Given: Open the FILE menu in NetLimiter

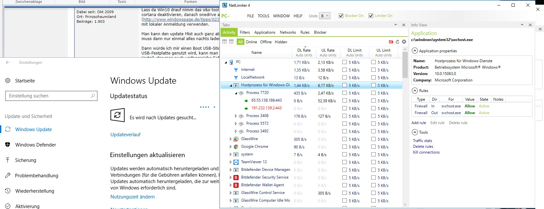Looking at the screenshot, I should [250, 16].
